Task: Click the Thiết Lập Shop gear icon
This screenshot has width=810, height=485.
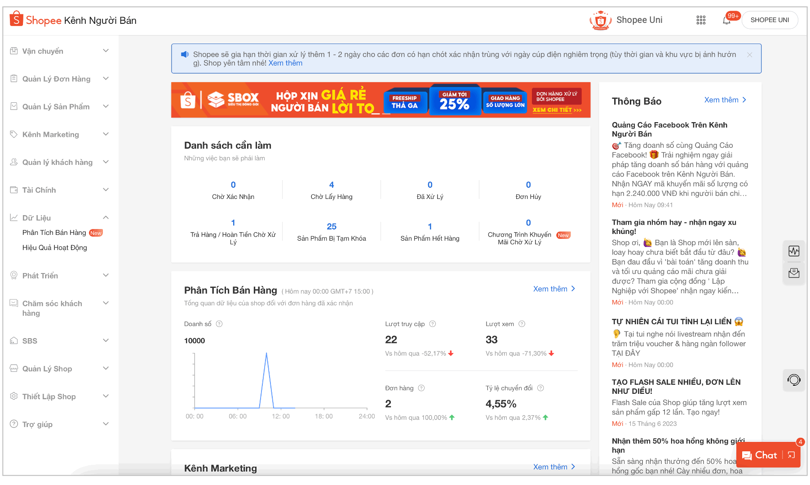Action: pos(14,397)
